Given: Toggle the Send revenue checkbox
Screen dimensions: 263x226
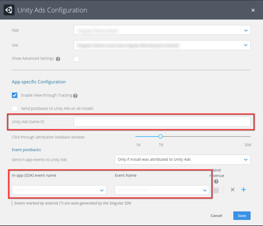Looking at the screenshot, I should click(216, 190).
